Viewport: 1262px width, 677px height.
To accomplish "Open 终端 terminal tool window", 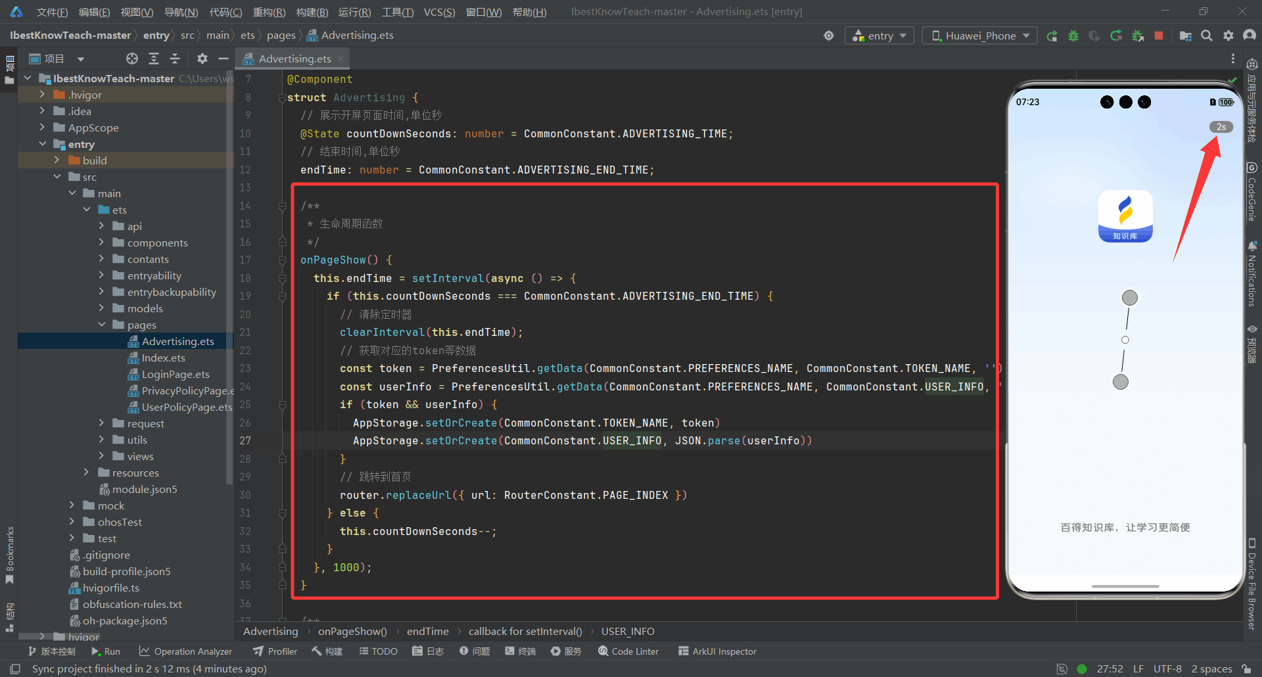I will pyautogui.click(x=521, y=651).
